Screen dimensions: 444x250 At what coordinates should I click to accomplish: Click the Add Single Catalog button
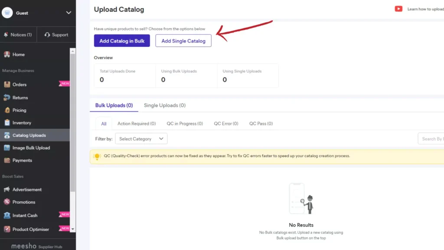(183, 40)
